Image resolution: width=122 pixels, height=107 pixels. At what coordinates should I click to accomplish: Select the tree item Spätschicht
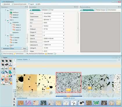click(x=15, y=33)
